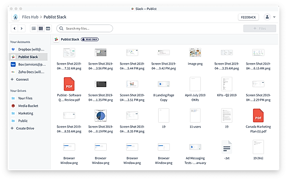The height and width of the screenshot is (180, 287).
Task: Select Screen Shot 2019-04-...5.44 PM.png
Action: pyautogui.click(x=132, y=59)
